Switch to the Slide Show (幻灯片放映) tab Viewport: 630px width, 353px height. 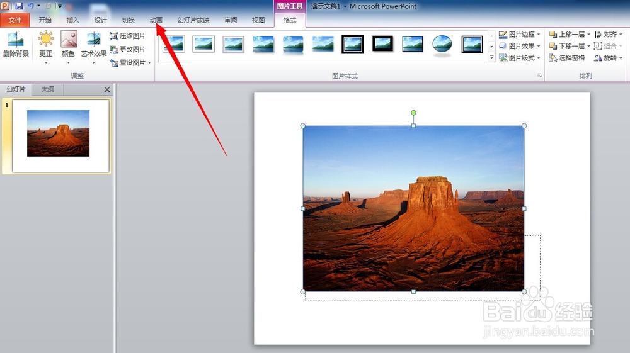(193, 20)
